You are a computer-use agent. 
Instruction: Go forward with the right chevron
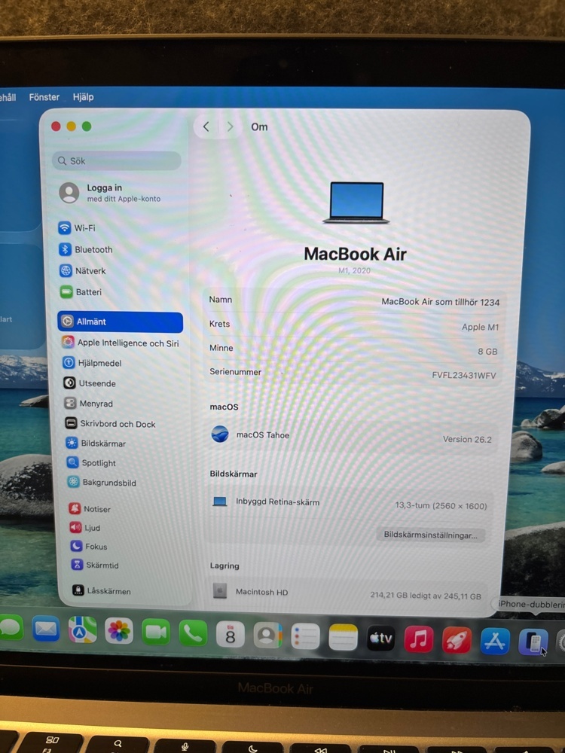tap(230, 127)
